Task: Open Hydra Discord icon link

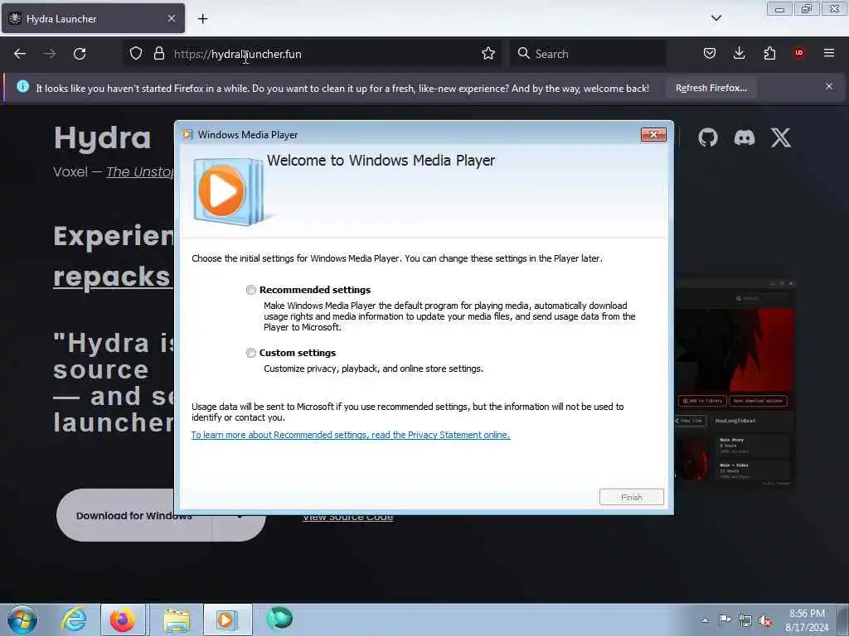Action: pos(745,137)
